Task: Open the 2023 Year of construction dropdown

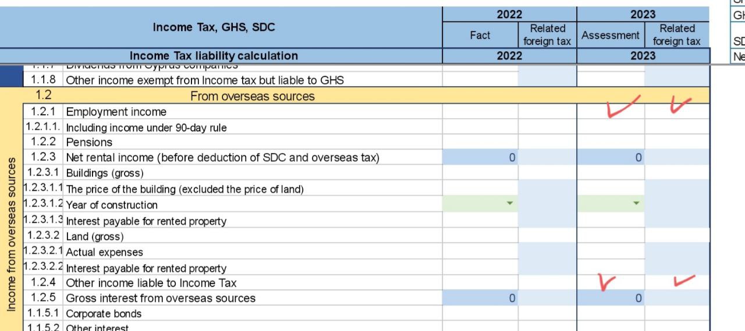Action: coord(636,204)
